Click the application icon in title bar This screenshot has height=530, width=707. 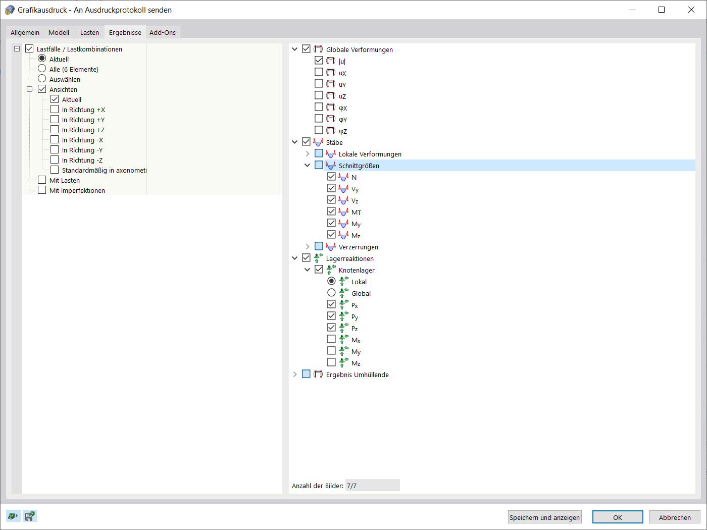[10, 10]
